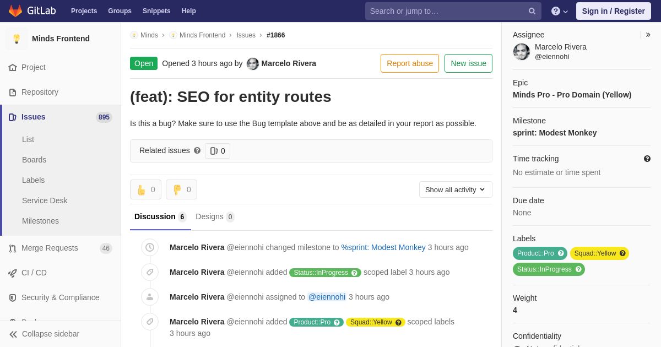Click Minds Frontend in the breadcrumb
The height and width of the screenshot is (347, 661).
[x=202, y=35]
